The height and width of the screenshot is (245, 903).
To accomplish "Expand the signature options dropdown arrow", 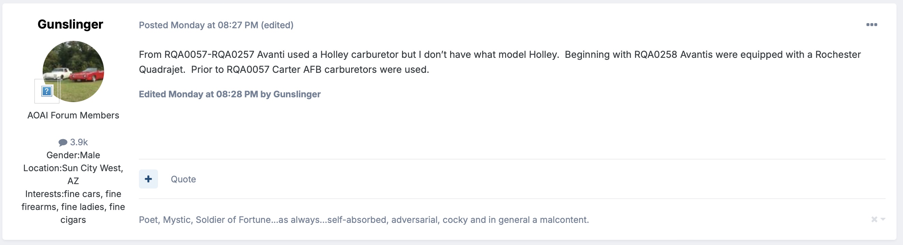I will click(x=883, y=219).
